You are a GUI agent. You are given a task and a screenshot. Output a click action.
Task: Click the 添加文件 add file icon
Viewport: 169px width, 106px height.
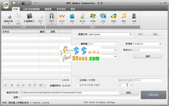(x=8, y=16)
